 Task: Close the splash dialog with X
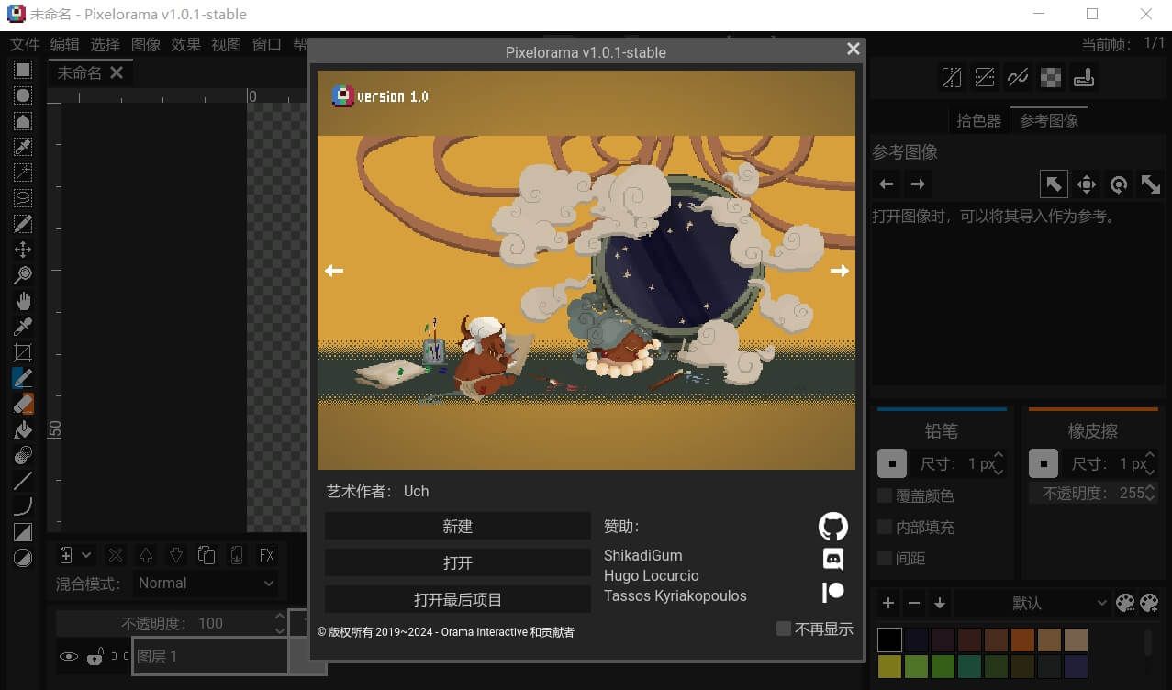853,50
